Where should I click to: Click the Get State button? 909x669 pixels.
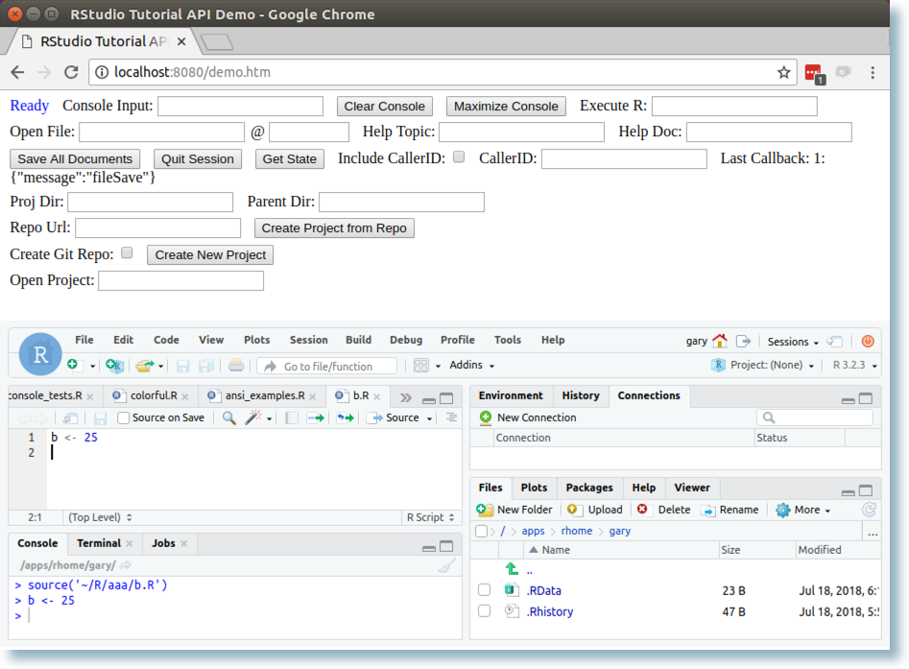pyautogui.click(x=289, y=158)
